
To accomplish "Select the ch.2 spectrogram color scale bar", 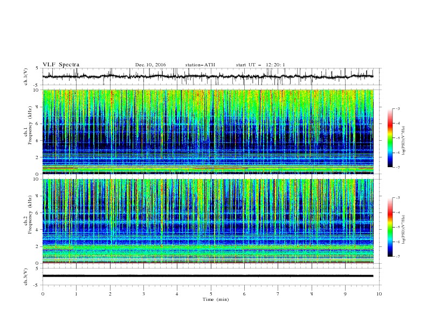I will coord(390,227).
